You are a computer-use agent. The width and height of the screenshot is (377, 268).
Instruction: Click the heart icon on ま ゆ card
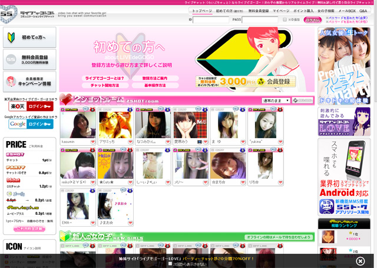pos(243,142)
